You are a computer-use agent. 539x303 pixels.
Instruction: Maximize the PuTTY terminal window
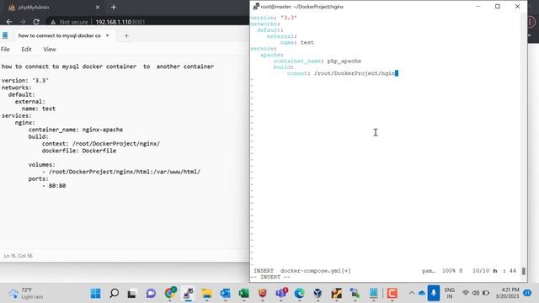pos(498,7)
